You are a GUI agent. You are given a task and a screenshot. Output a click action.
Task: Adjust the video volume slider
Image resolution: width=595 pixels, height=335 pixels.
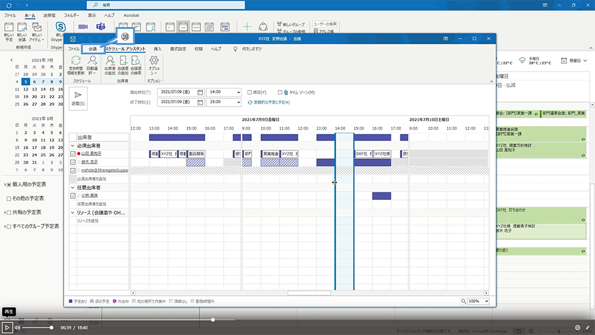(x=37, y=327)
